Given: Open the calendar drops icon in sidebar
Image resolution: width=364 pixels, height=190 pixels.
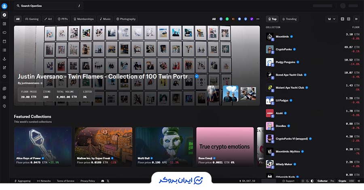Looking at the screenshot, I should [x=4, y=41].
